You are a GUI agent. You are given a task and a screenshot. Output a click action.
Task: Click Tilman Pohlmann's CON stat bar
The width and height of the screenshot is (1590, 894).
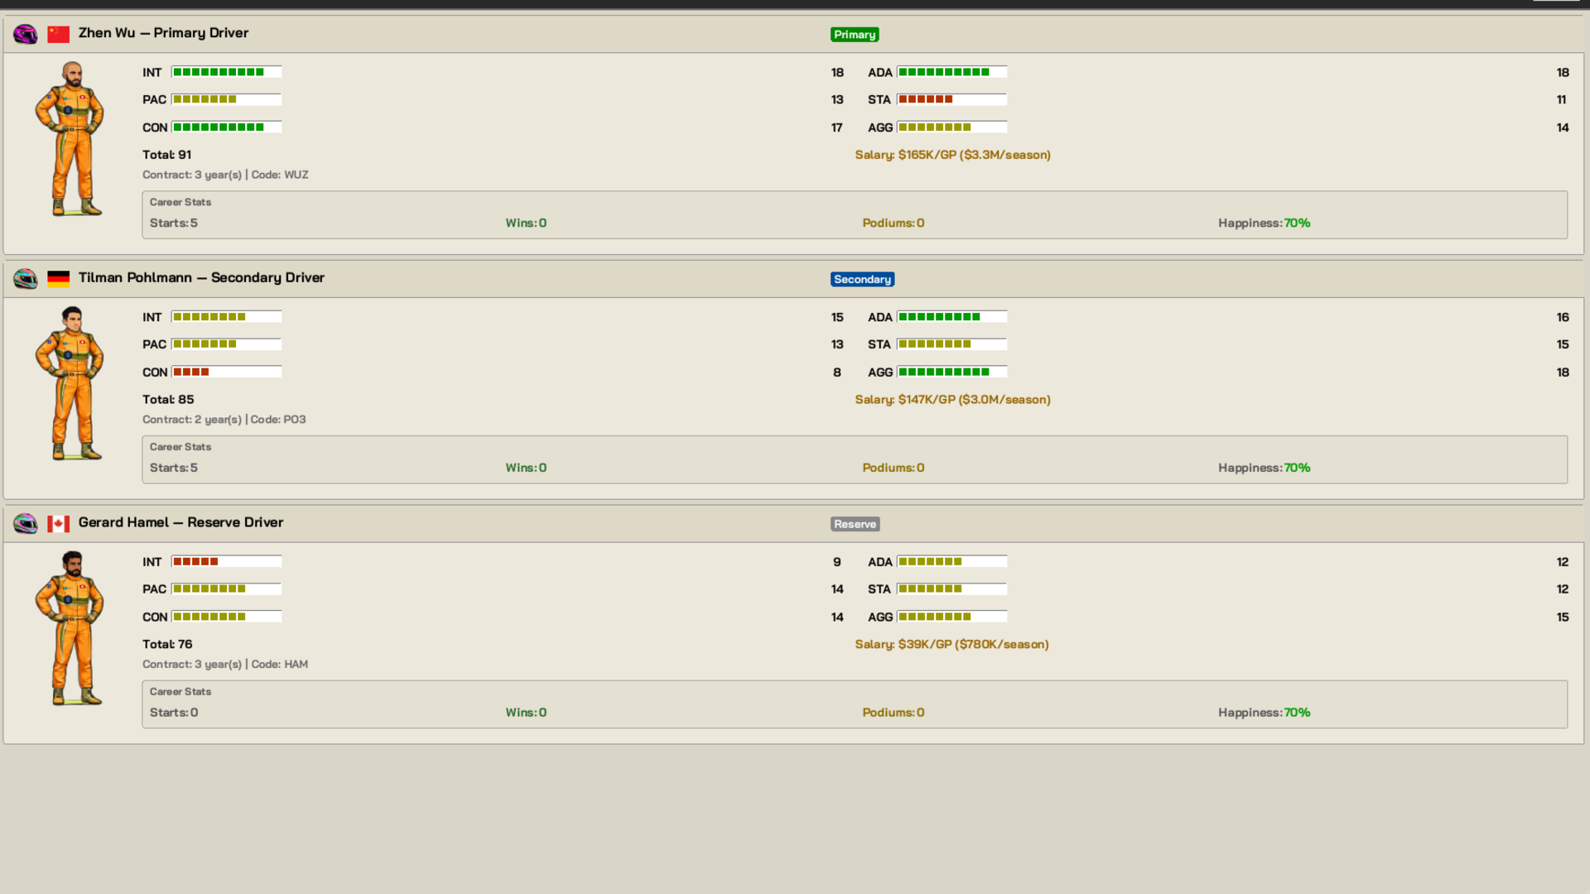[x=226, y=372]
